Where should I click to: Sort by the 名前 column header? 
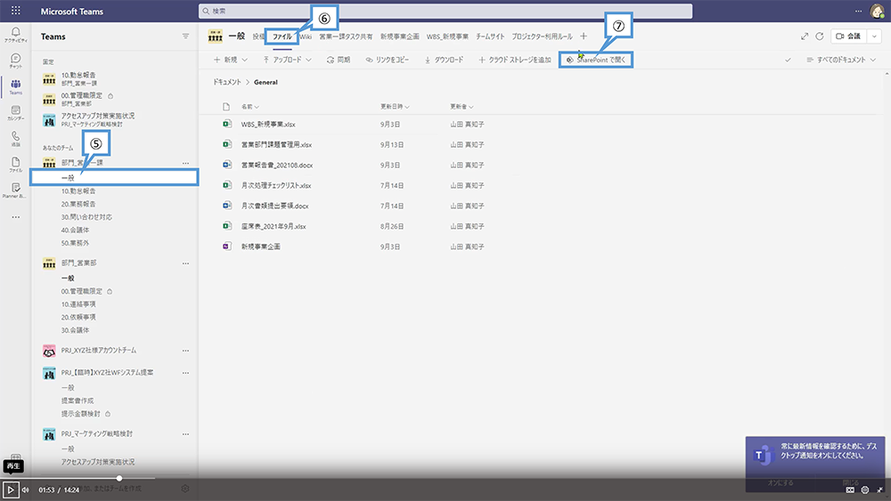pos(250,107)
